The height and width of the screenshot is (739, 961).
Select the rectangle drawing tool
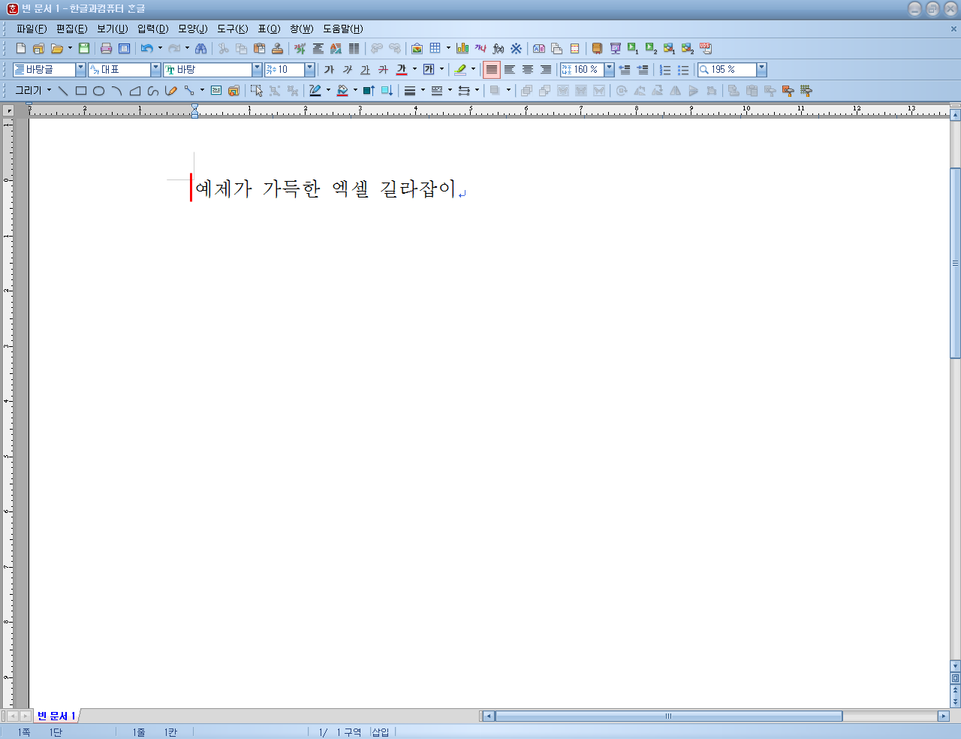coord(81,91)
